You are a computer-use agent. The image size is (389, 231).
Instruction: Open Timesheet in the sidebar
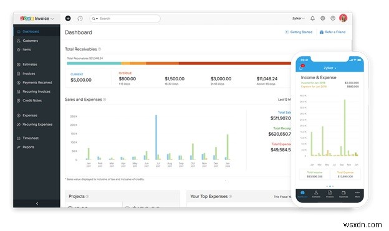[x=37, y=138]
